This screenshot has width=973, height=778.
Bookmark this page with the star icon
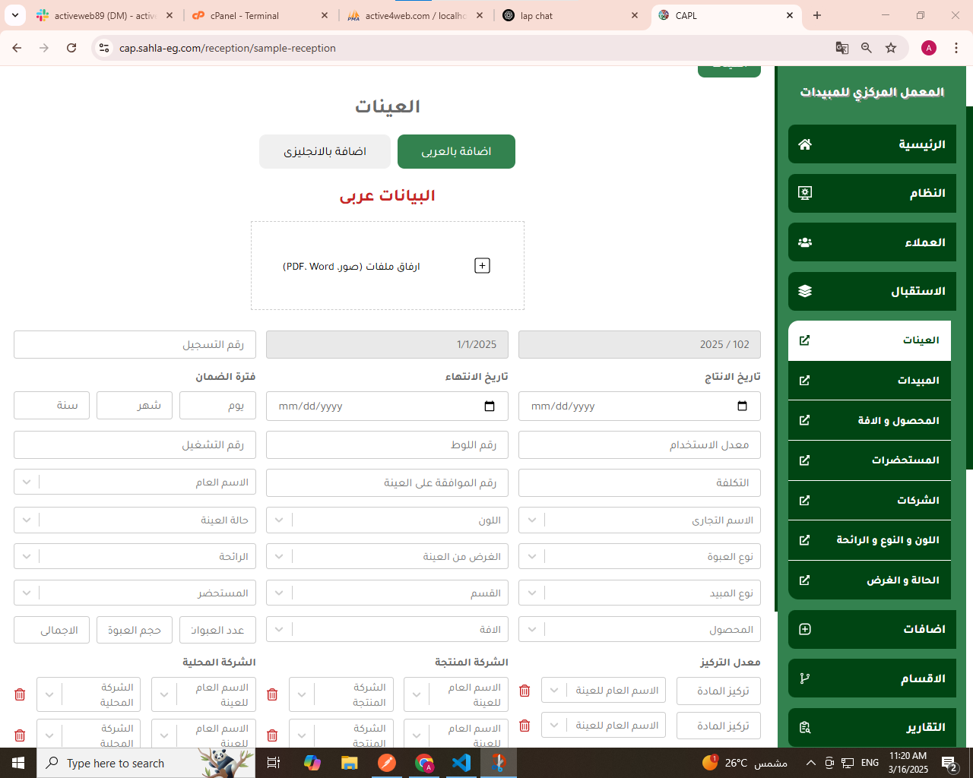pos(891,48)
